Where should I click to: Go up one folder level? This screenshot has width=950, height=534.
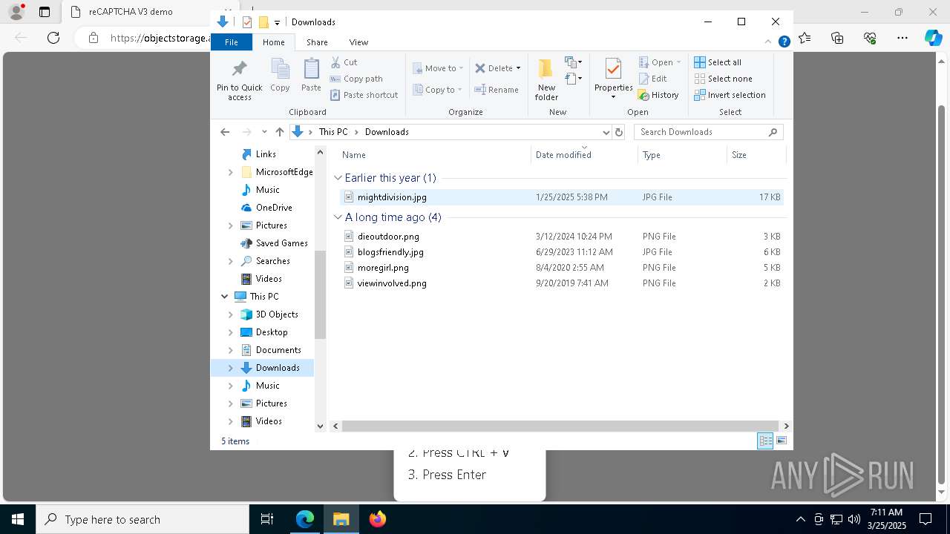pos(279,132)
